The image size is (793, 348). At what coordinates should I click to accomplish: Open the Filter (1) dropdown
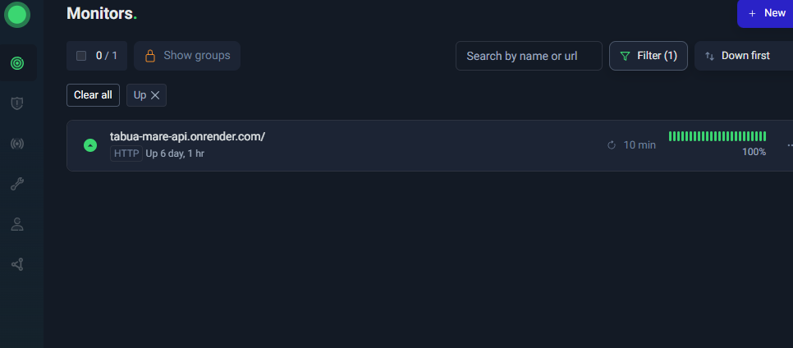(648, 56)
